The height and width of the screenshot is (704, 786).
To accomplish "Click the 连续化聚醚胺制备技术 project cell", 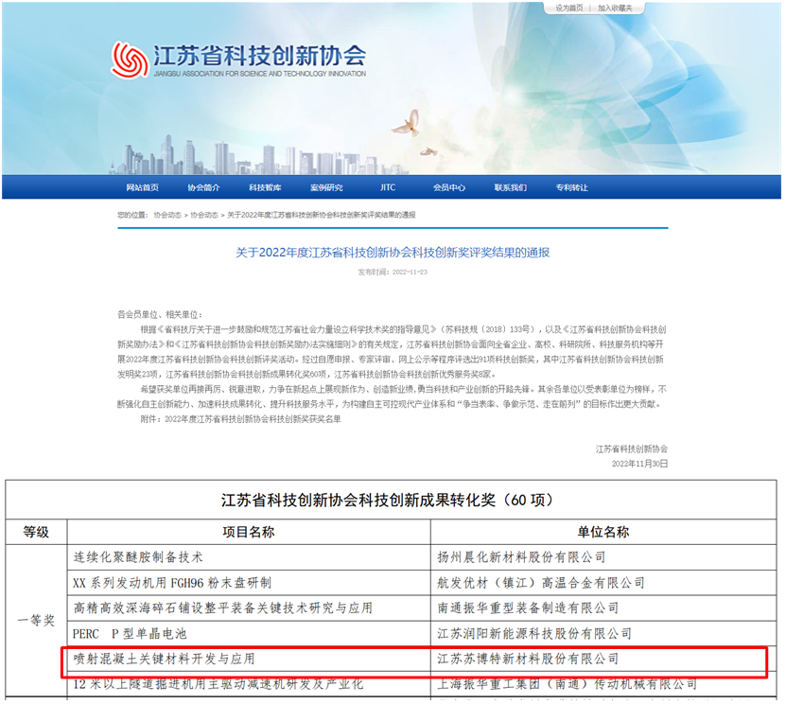I will (x=249, y=557).
